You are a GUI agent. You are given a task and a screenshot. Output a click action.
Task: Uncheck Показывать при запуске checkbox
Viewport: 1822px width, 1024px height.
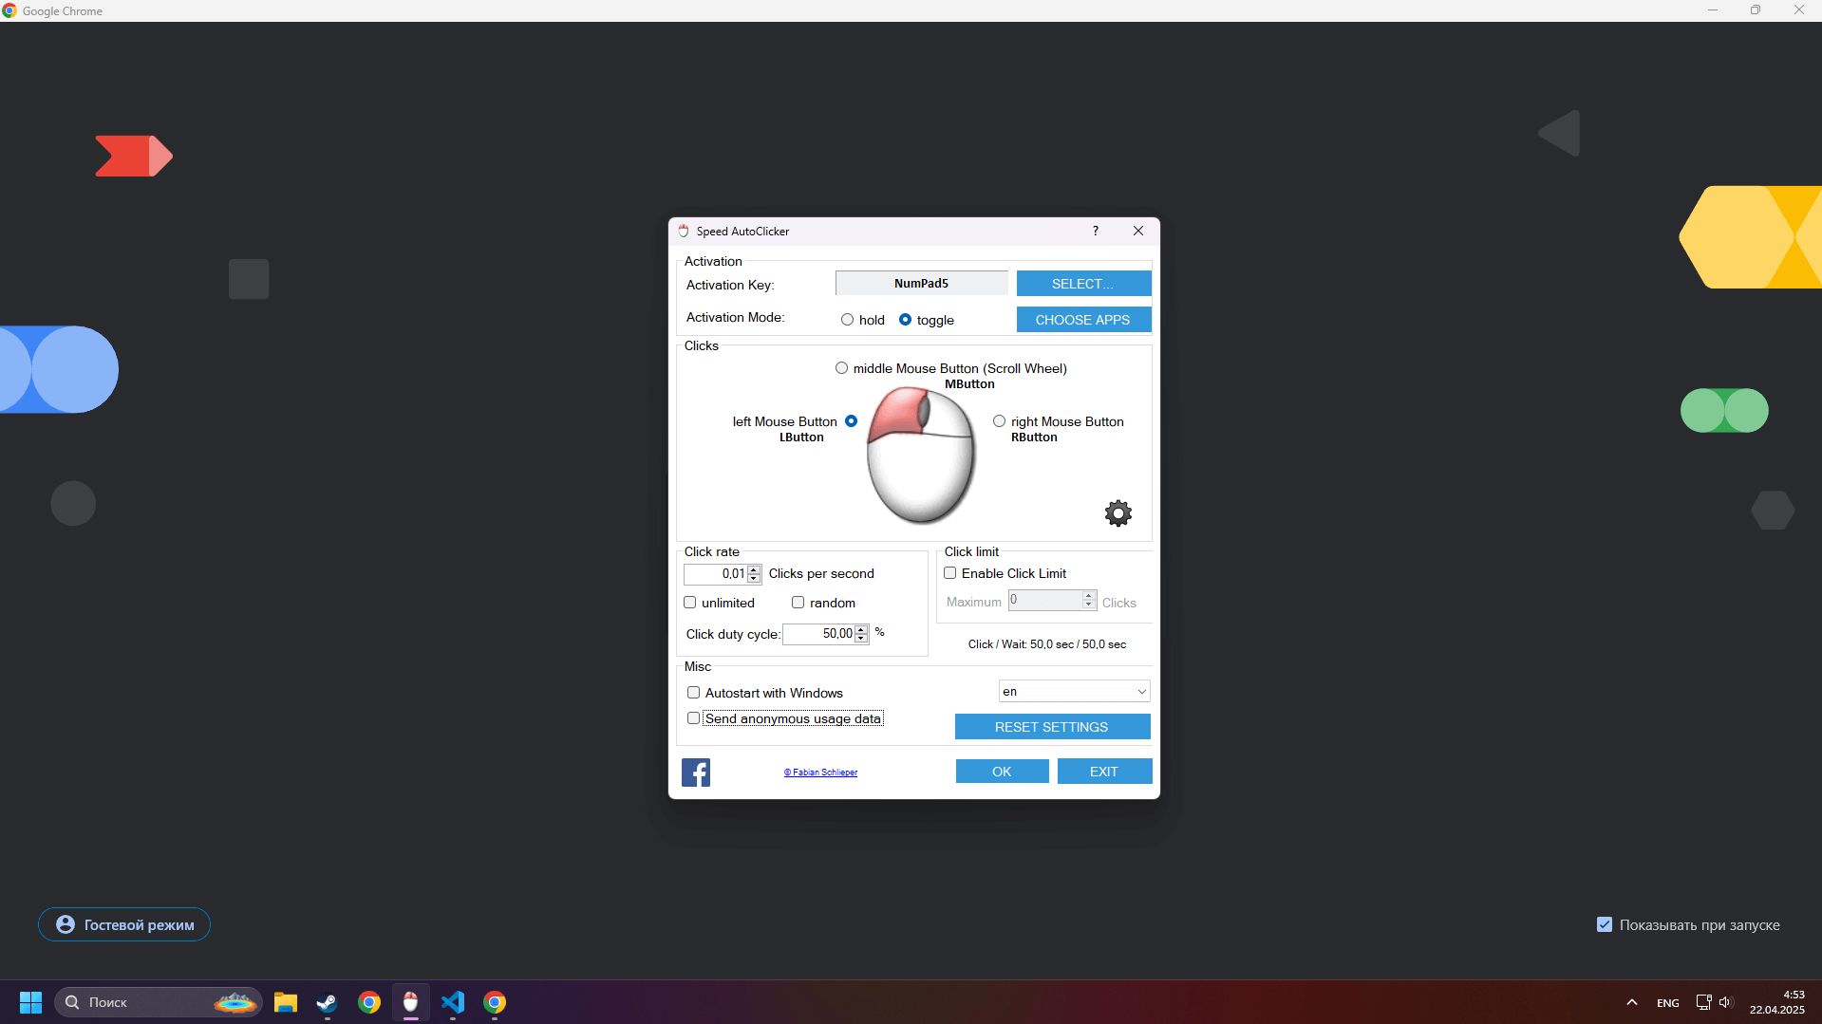click(1605, 925)
